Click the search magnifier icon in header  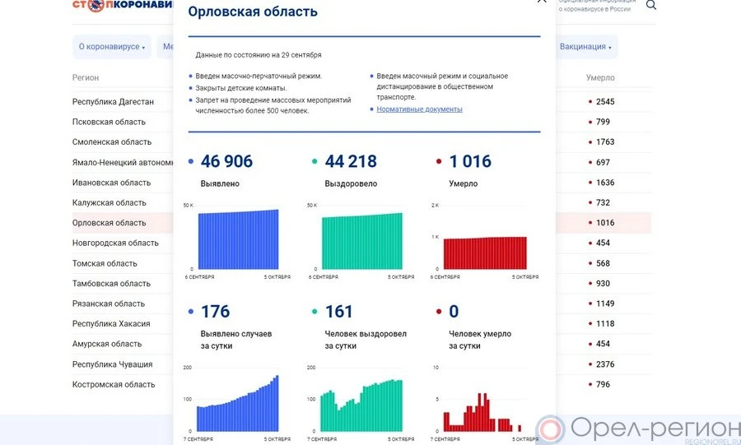coord(651,5)
